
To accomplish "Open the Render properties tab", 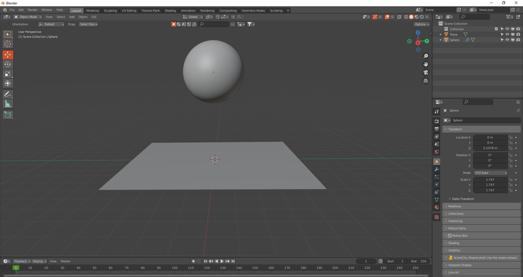I will [x=437, y=121].
